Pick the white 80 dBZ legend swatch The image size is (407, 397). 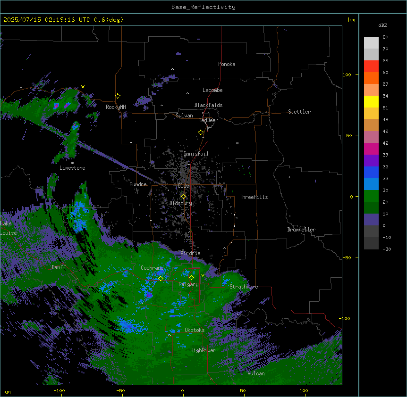(x=371, y=43)
